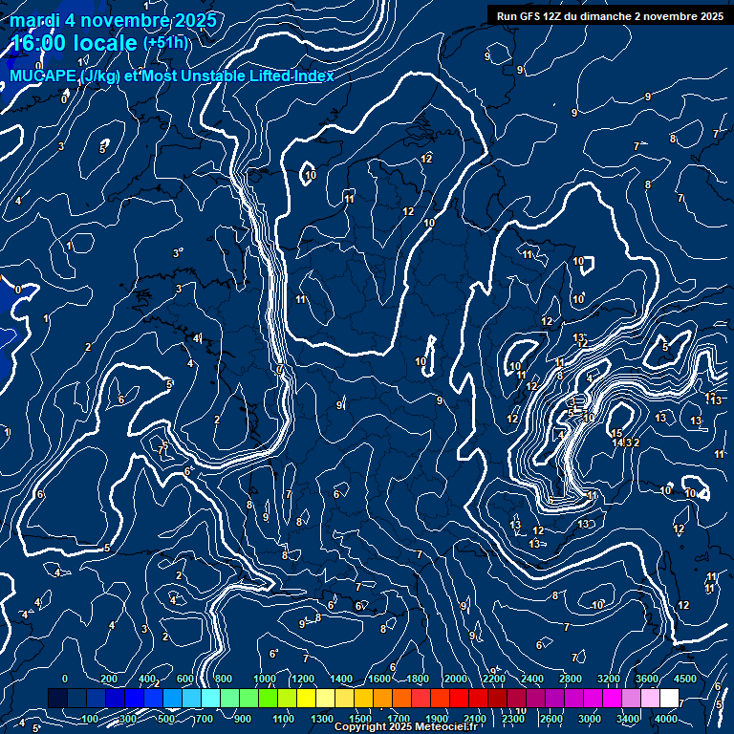The height and width of the screenshot is (734, 734).
Task: Click the legend label '2800'
Action: pyautogui.click(x=571, y=679)
